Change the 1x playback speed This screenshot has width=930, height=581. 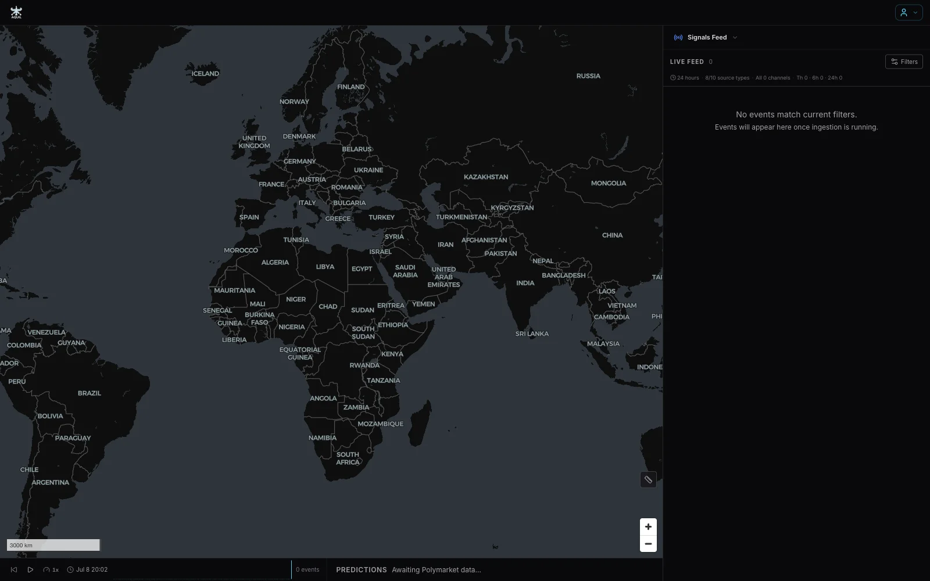click(51, 569)
